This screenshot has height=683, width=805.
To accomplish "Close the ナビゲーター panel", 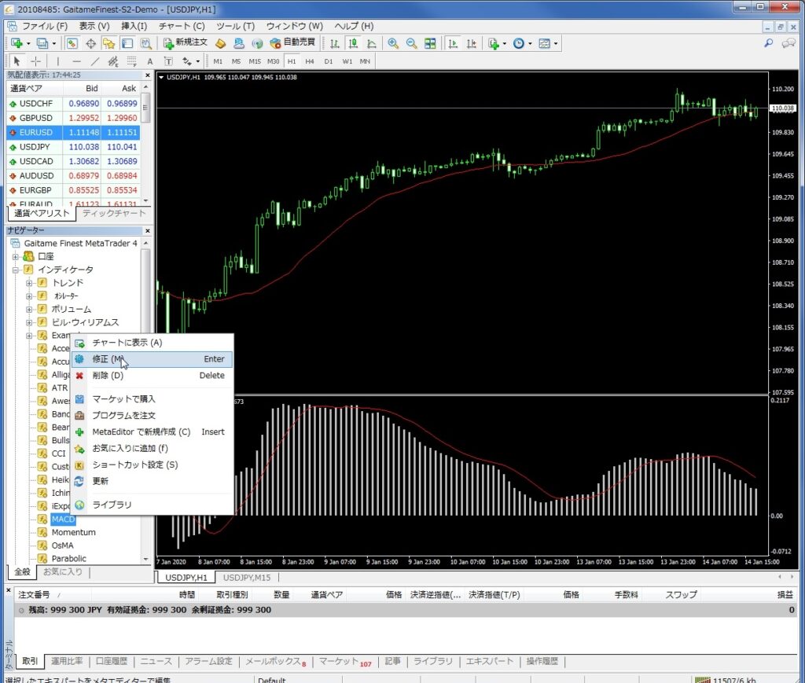I will pyautogui.click(x=147, y=231).
